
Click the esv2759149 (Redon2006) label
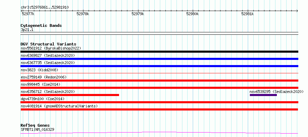(44, 77)
